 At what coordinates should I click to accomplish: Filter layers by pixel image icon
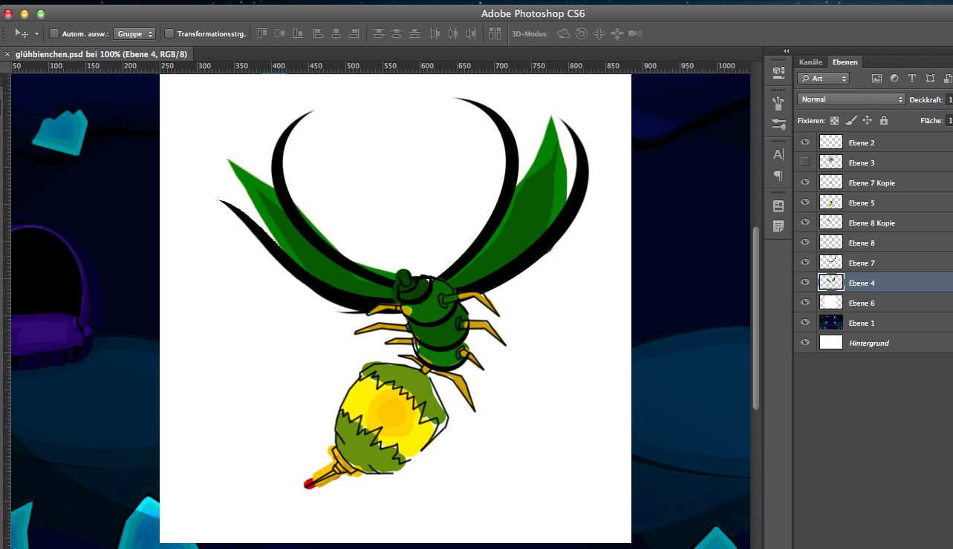tap(876, 79)
